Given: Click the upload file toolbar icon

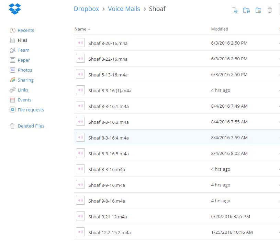Looking at the screenshot, I should (x=234, y=10).
